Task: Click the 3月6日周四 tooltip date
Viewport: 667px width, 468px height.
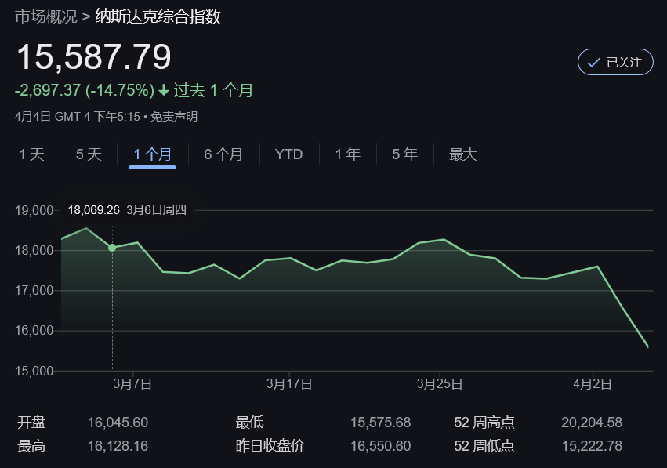Action: coord(156,210)
